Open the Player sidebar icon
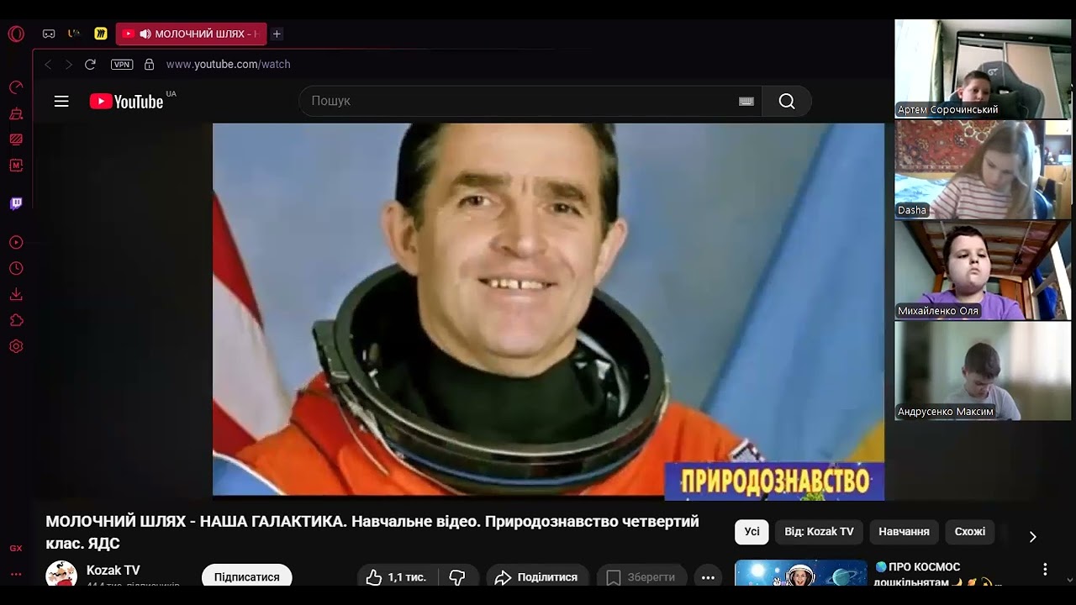 click(16, 243)
